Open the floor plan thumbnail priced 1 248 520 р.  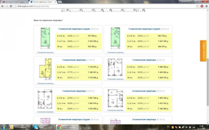point(115,67)
